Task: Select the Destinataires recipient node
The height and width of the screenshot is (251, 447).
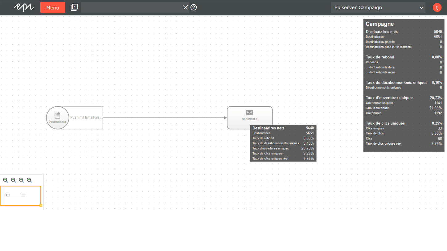Action: click(57, 118)
